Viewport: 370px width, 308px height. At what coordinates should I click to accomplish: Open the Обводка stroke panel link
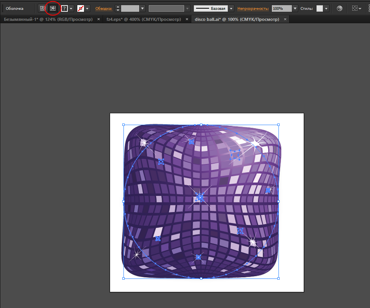click(x=103, y=8)
